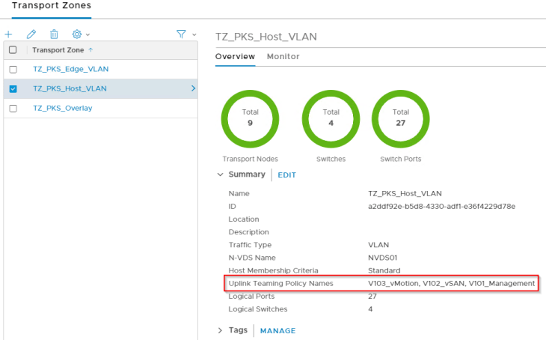
Task: Collapse the Summary section
Action: click(220, 174)
